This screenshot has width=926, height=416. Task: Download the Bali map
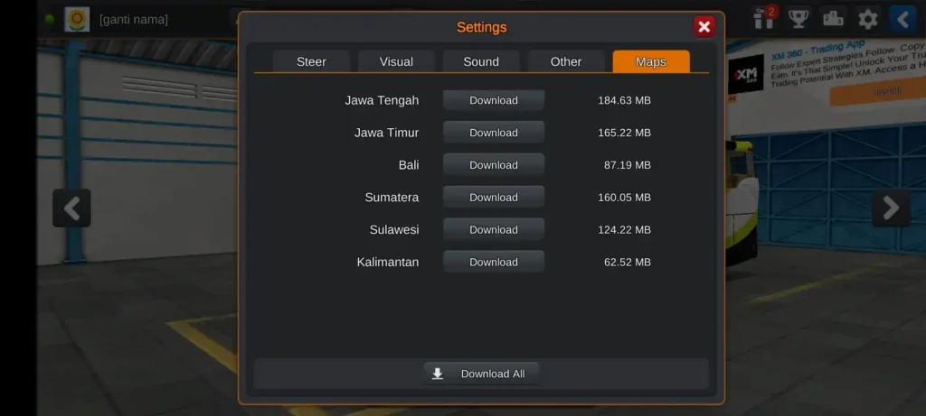[494, 165]
